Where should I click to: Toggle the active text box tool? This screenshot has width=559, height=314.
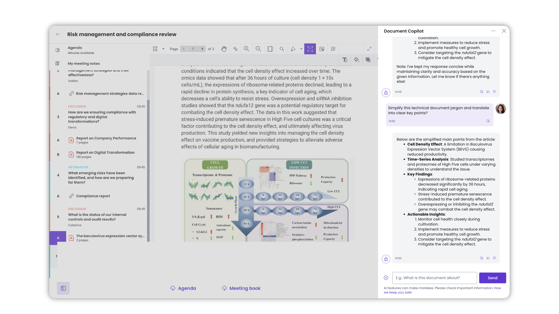(310, 49)
